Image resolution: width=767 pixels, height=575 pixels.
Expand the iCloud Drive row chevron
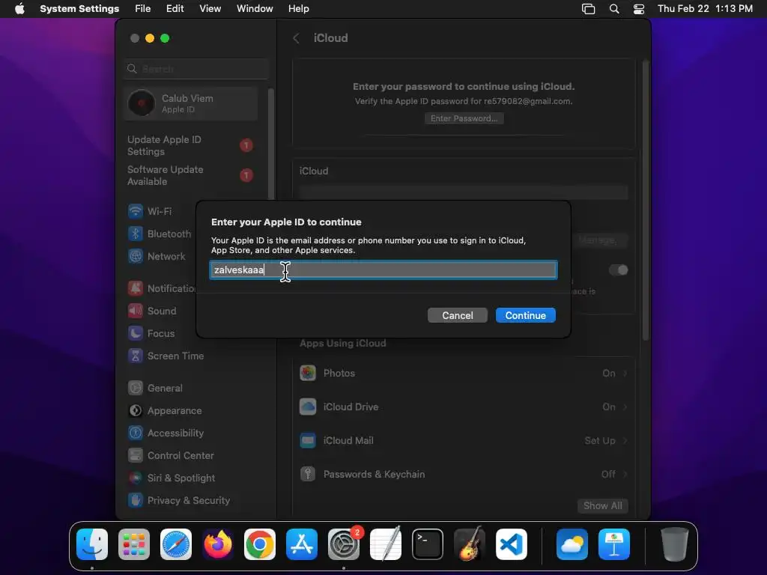[625, 407]
